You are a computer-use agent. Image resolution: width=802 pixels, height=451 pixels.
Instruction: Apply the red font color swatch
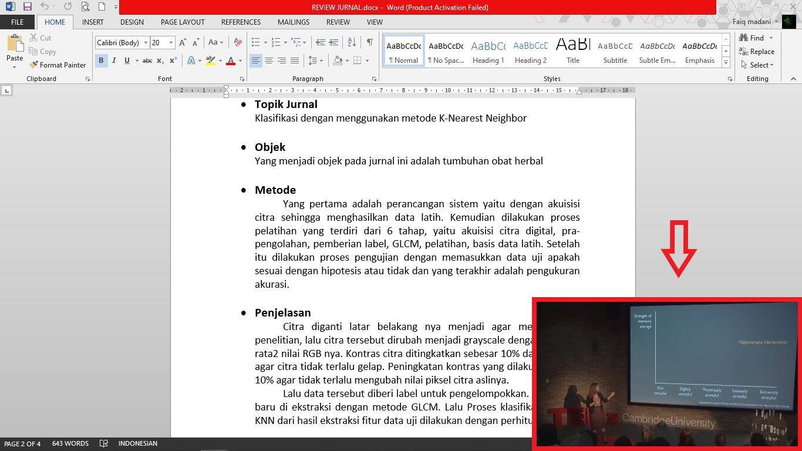pyautogui.click(x=231, y=60)
